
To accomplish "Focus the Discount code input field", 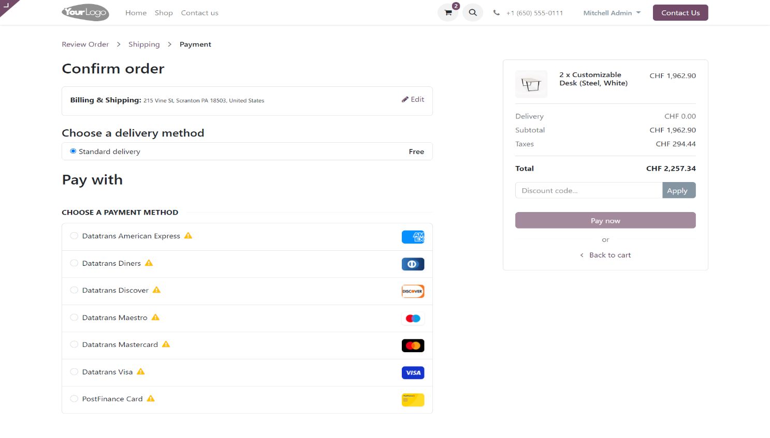I will click(x=588, y=190).
